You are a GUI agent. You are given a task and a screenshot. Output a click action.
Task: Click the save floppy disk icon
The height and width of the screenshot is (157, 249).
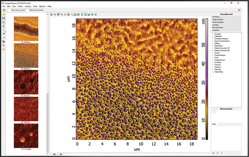coord(3,18)
